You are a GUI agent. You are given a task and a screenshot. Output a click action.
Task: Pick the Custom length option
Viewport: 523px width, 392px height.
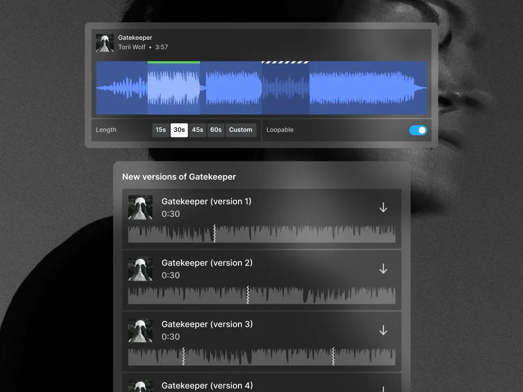(241, 130)
